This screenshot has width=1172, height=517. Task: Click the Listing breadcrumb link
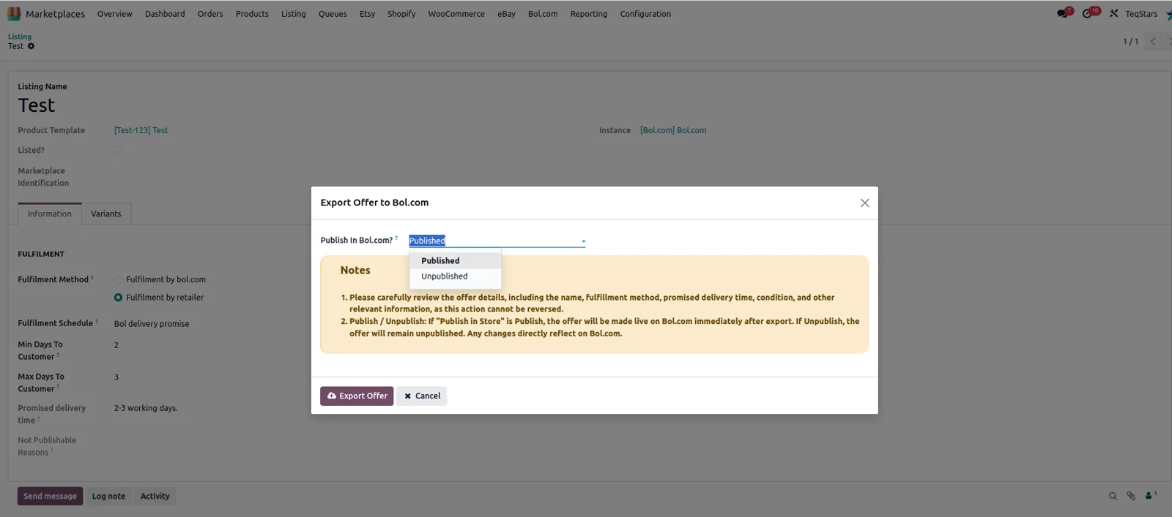tap(20, 37)
